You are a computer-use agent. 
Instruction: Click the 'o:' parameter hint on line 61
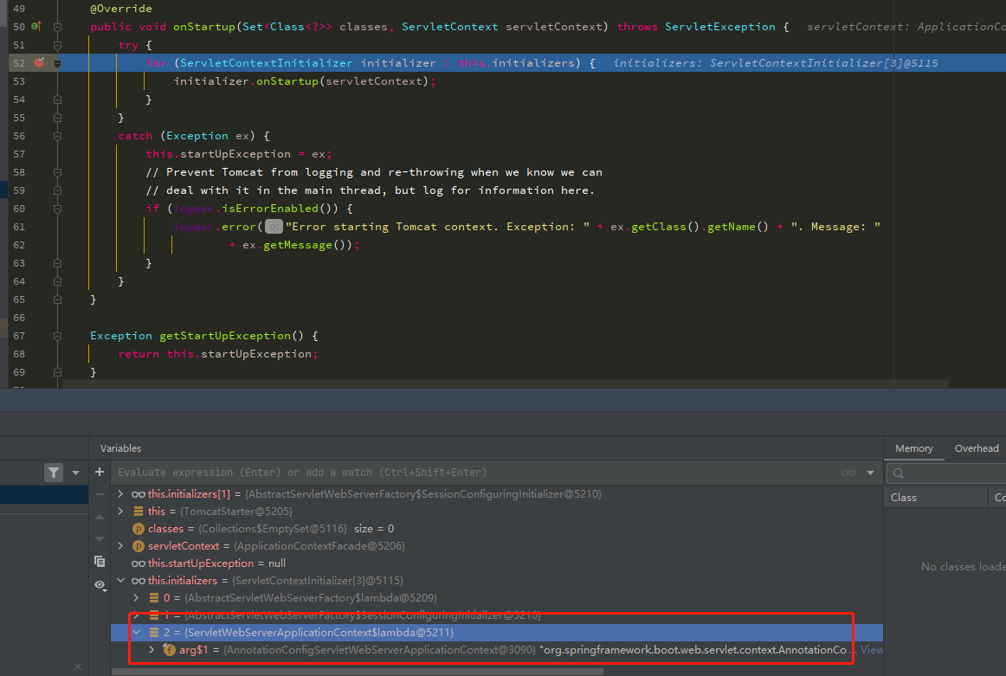[274, 227]
